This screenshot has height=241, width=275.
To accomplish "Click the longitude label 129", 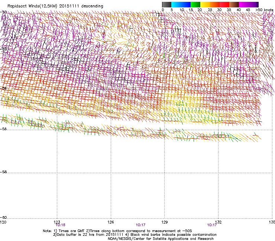I will coord(165,222).
